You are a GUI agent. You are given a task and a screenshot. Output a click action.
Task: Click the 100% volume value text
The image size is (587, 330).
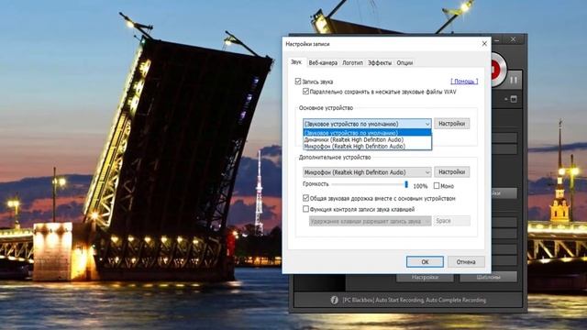click(x=420, y=186)
